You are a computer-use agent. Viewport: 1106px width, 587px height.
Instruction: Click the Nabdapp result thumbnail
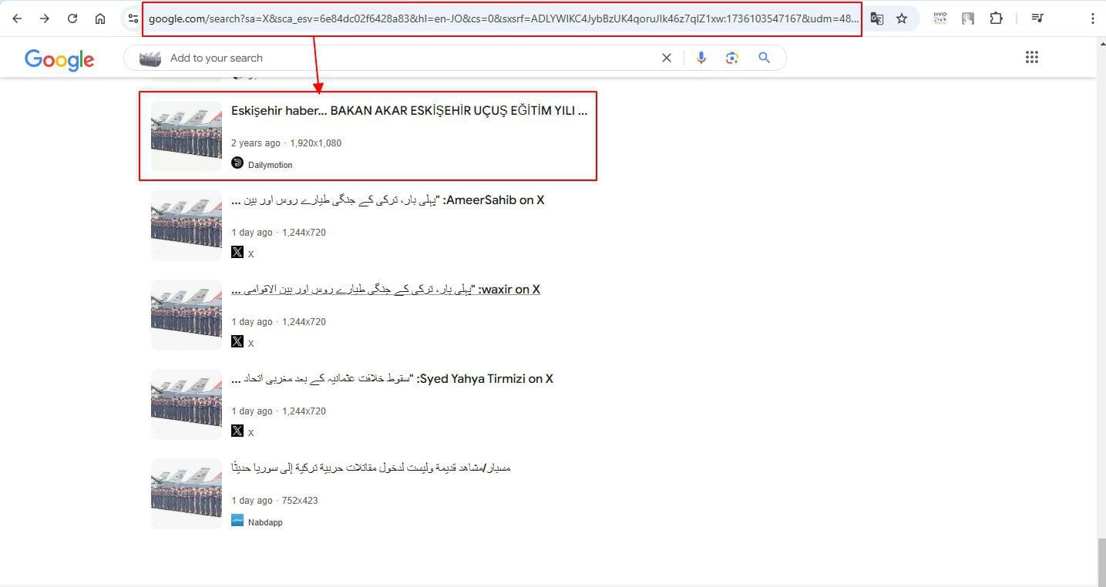pyautogui.click(x=187, y=494)
